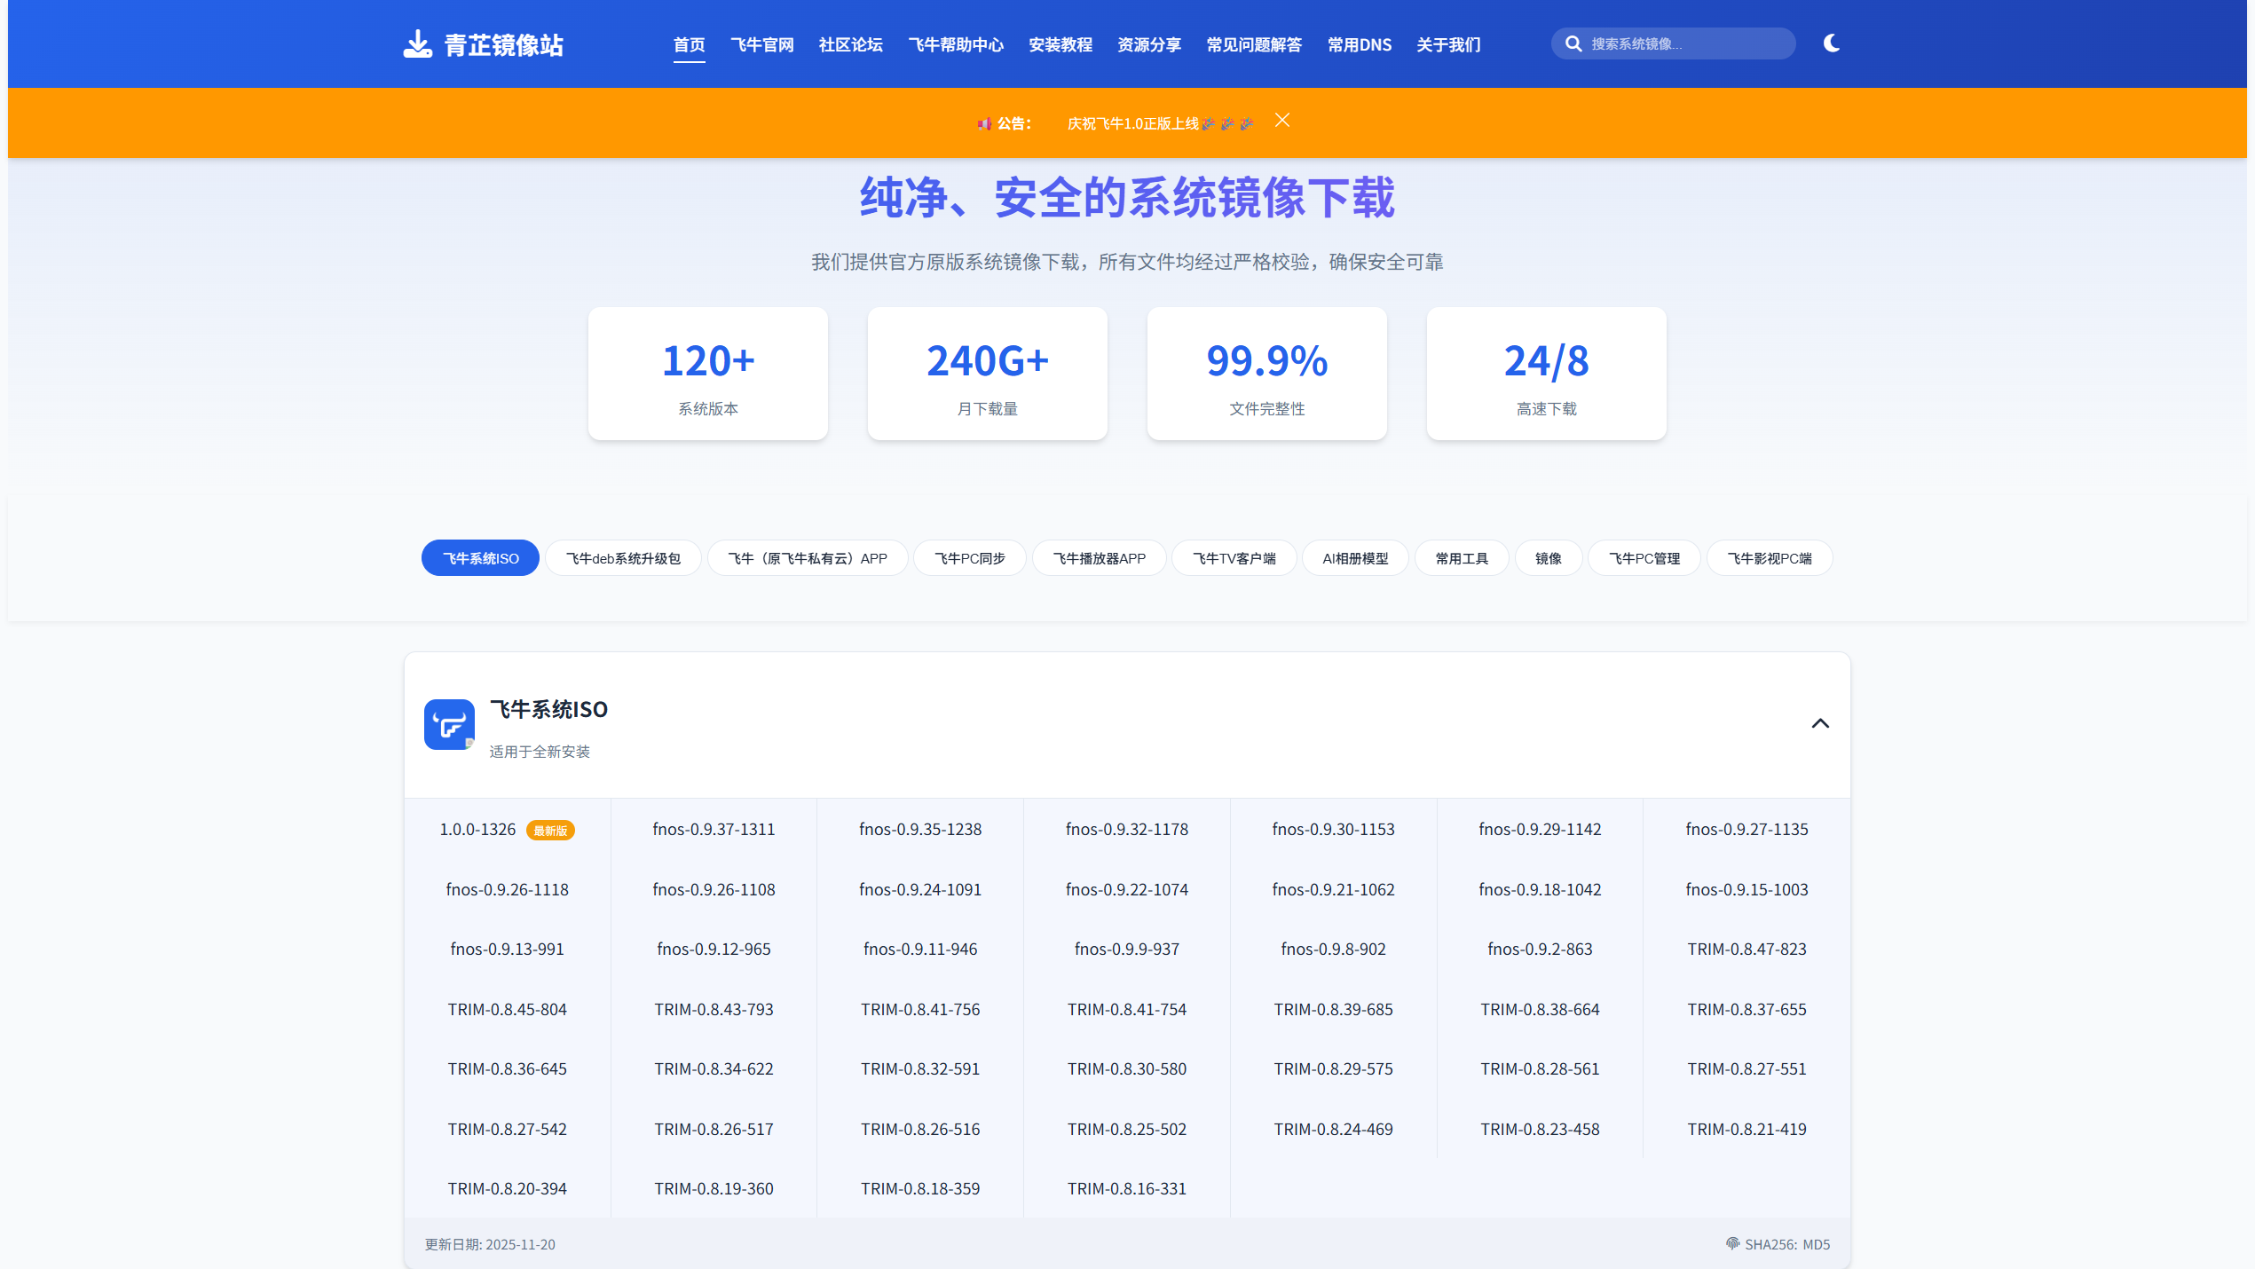2255x1269 pixels.
Task: Open the 飞牛影视PC端 category tab
Action: click(1769, 558)
